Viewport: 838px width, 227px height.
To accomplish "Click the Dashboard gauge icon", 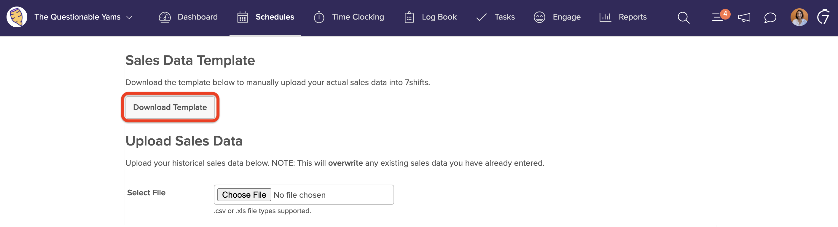I will [x=165, y=17].
